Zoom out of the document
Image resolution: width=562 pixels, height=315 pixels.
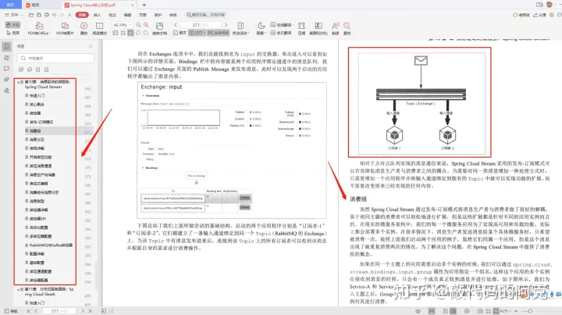pyautogui.click(x=138, y=25)
